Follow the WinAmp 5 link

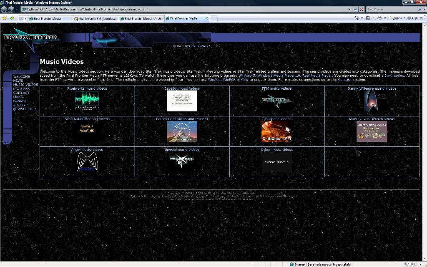click(x=246, y=76)
